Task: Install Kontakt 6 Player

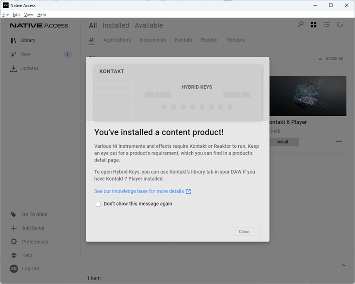Action: pos(282,142)
